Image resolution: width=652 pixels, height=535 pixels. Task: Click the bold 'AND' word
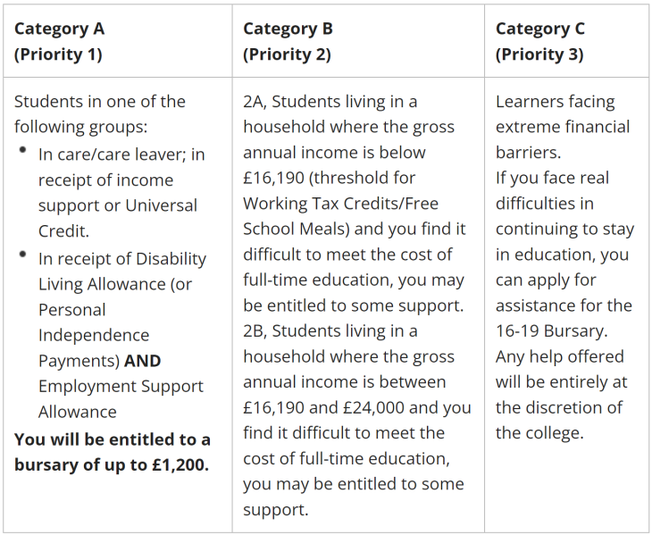[x=143, y=361]
